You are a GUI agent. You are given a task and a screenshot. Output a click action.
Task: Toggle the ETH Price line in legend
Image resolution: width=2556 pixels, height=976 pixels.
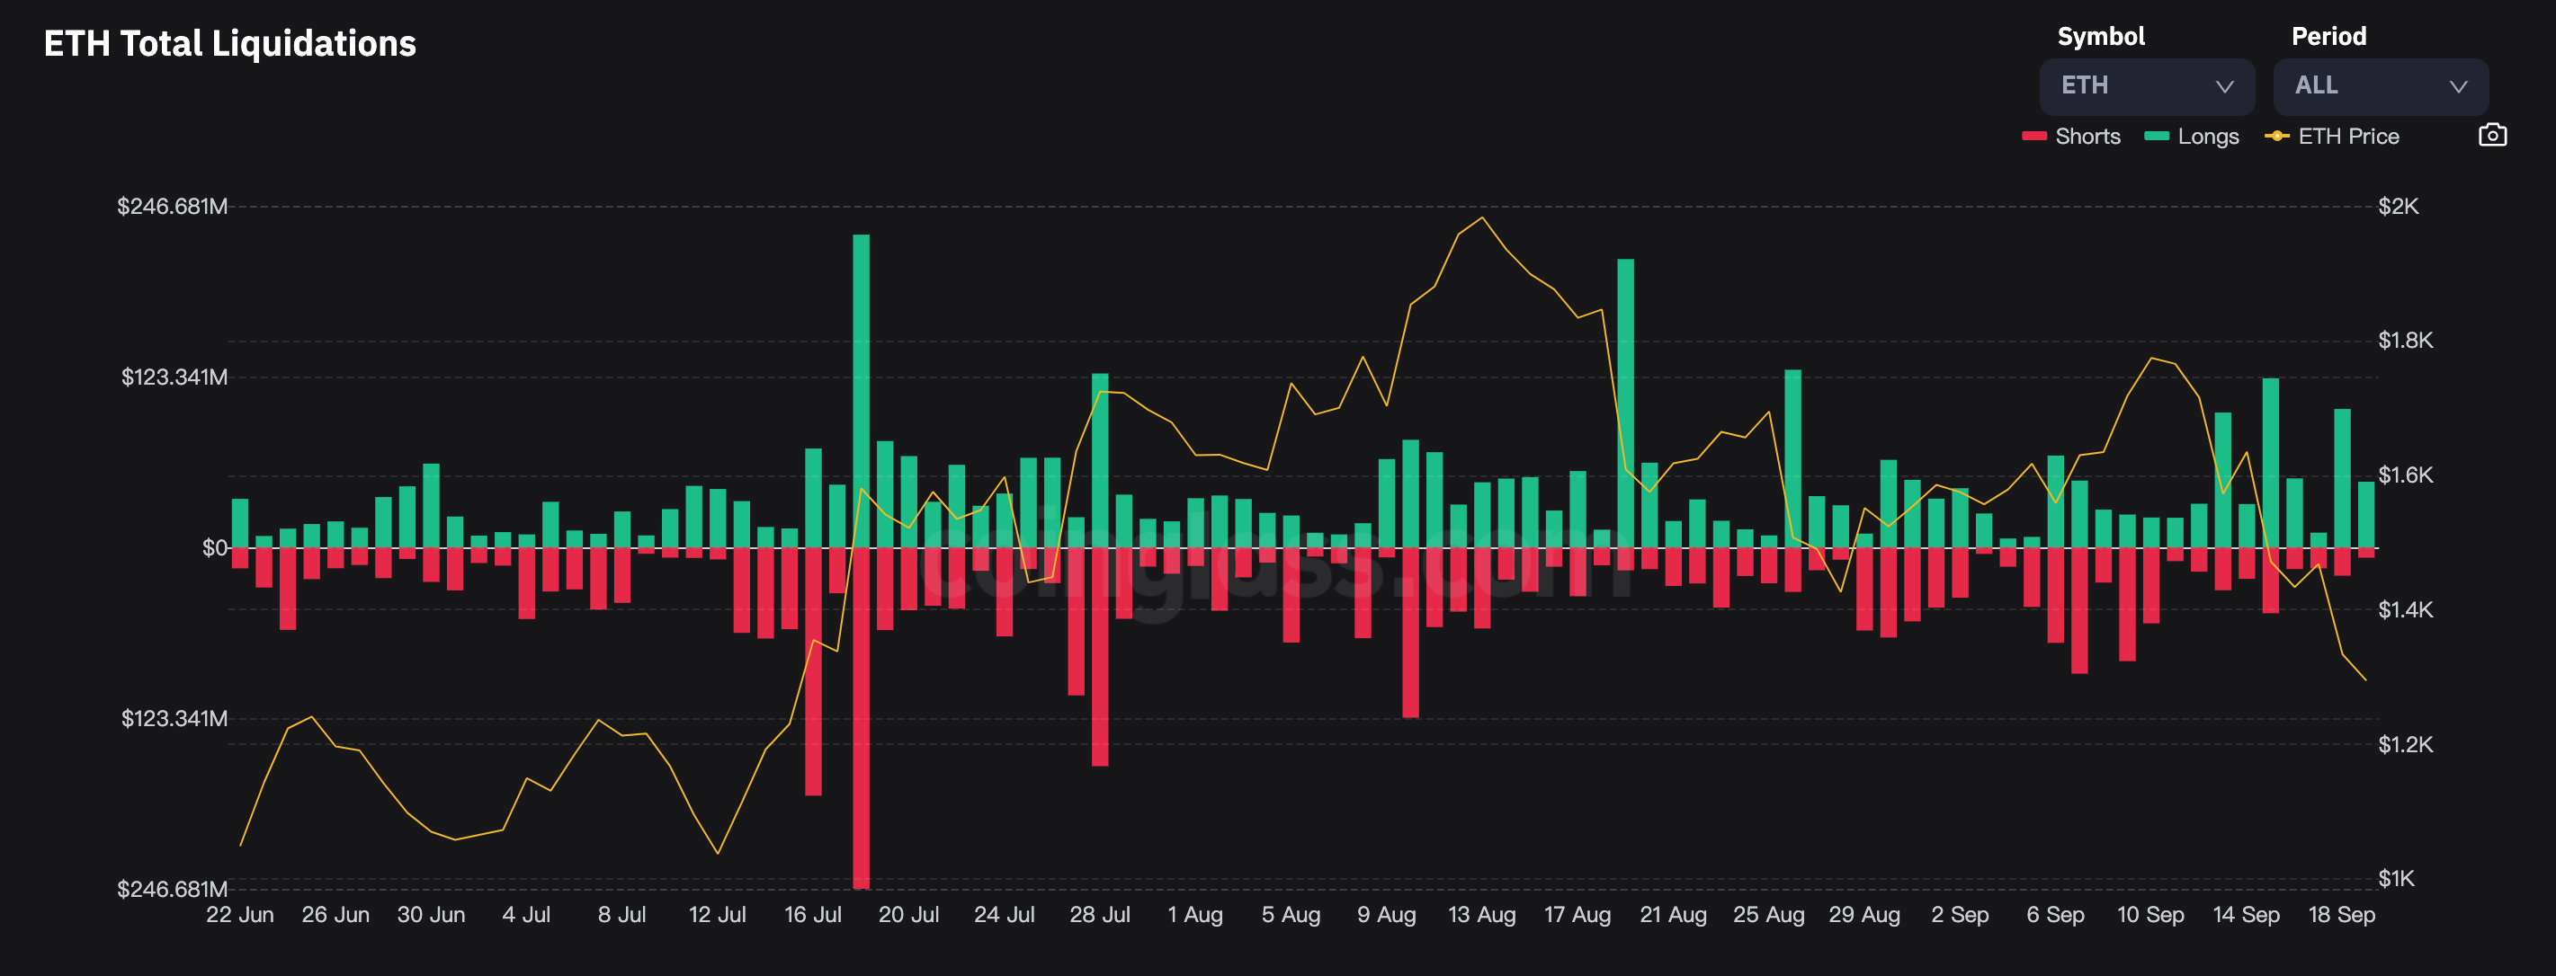pyautogui.click(x=2331, y=136)
